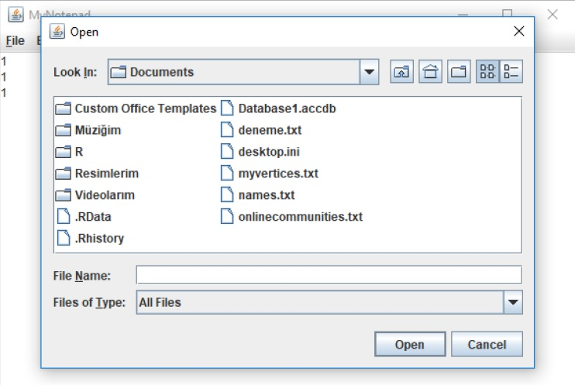Click folder icon beside Resimlerim
The height and width of the screenshot is (385, 575).
(63, 174)
